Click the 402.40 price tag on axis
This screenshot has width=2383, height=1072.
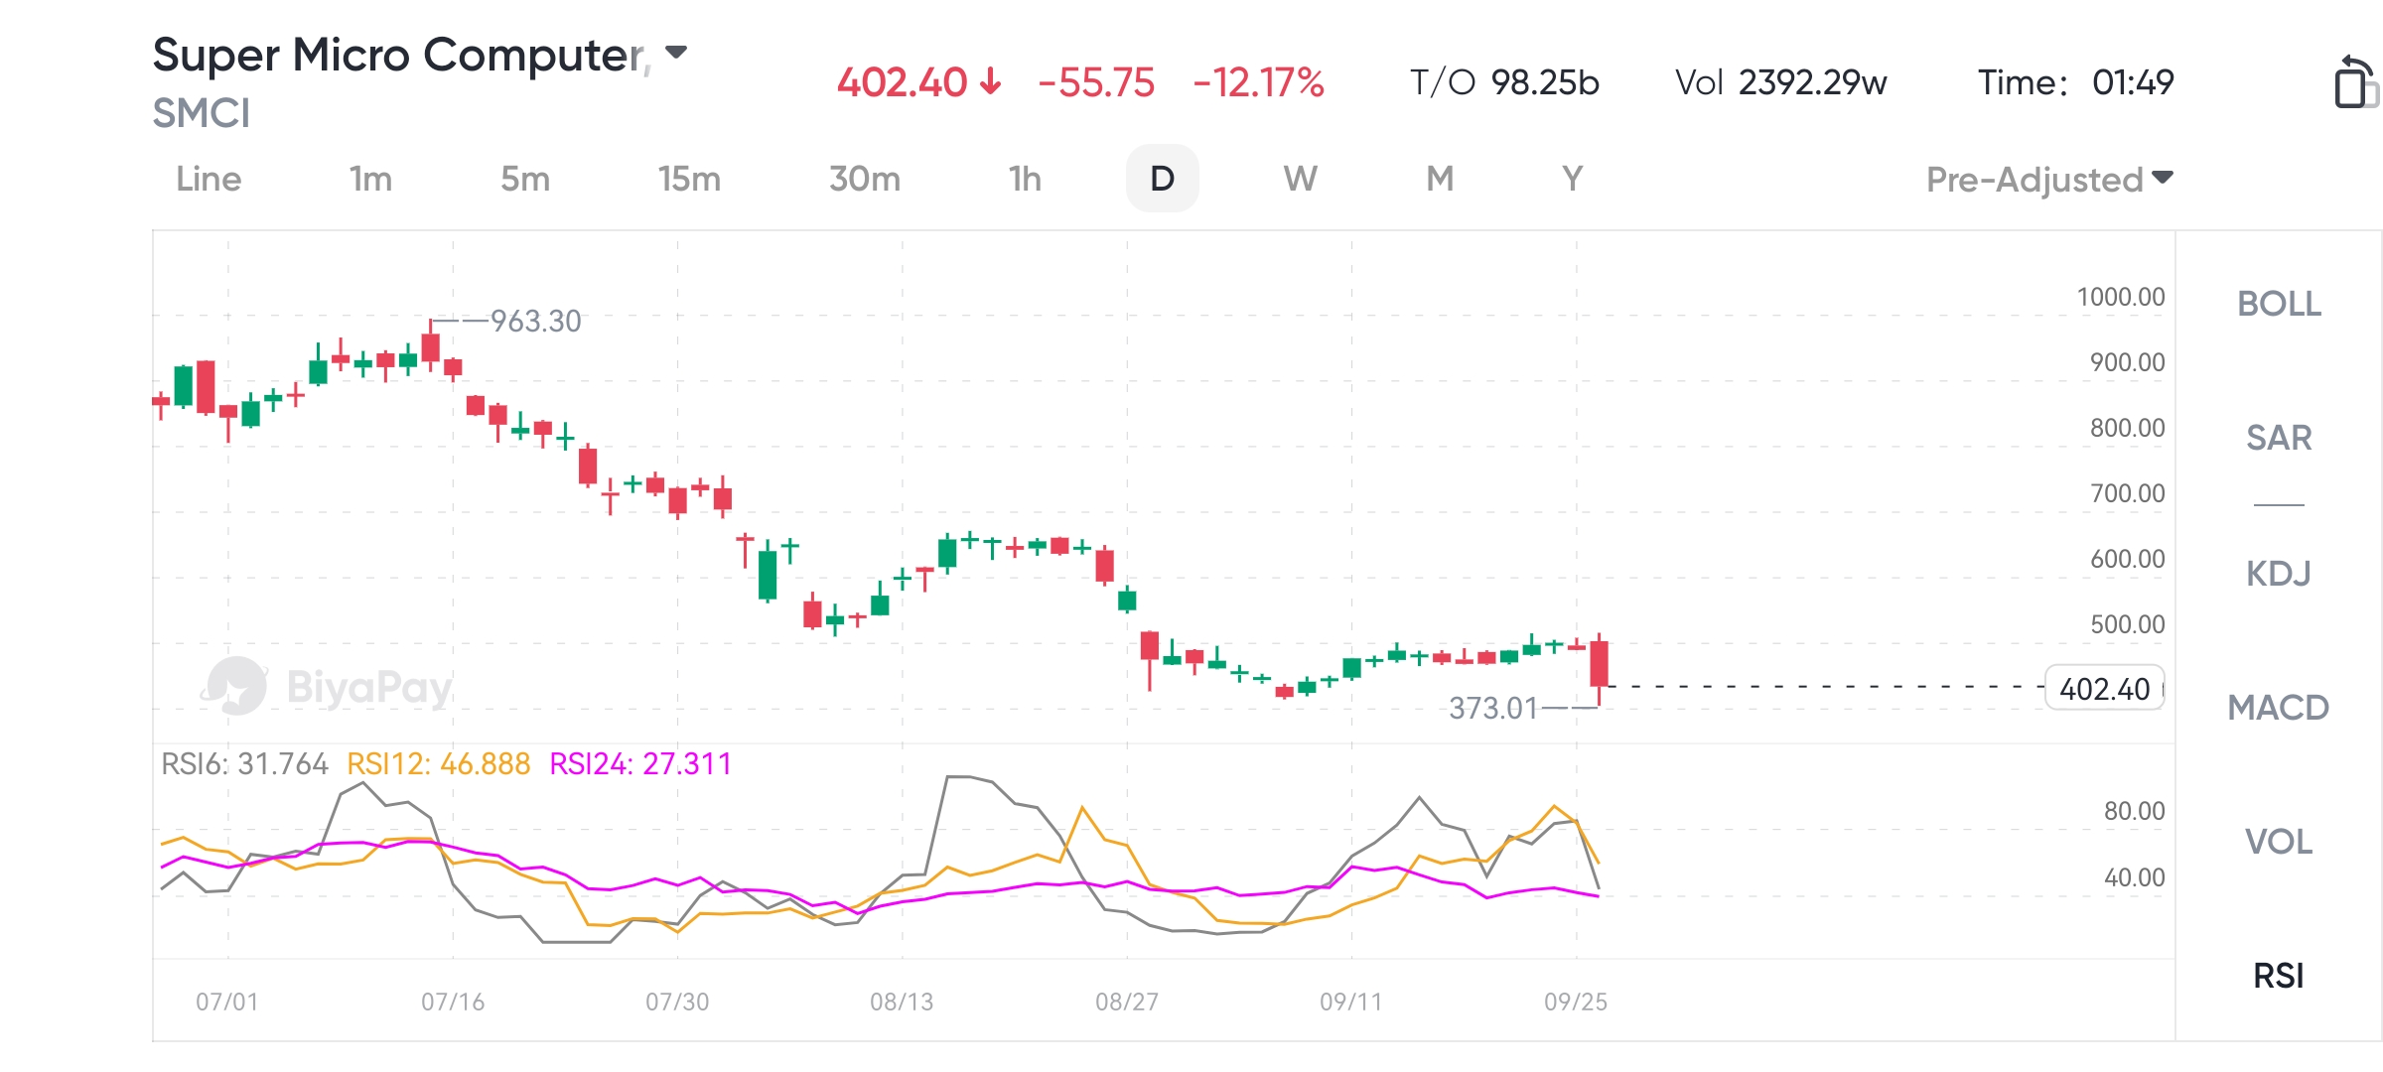pyautogui.click(x=2104, y=688)
